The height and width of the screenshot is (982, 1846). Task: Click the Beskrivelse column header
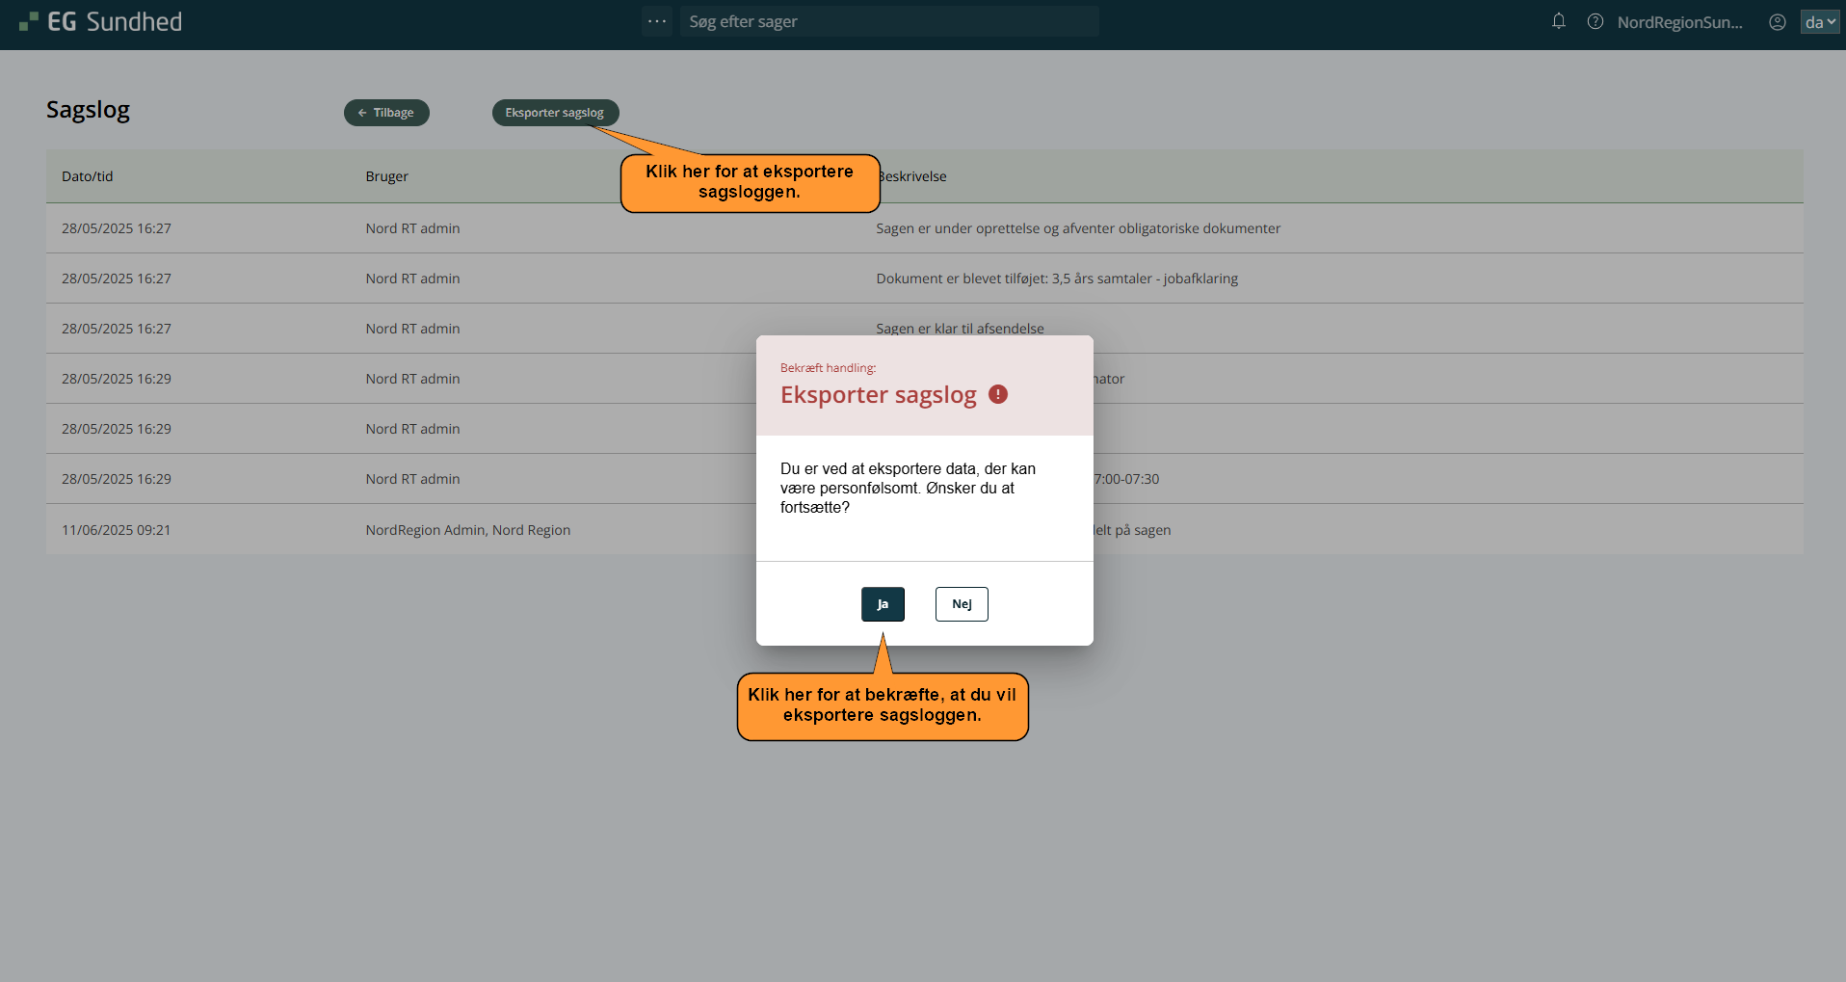pos(913,176)
